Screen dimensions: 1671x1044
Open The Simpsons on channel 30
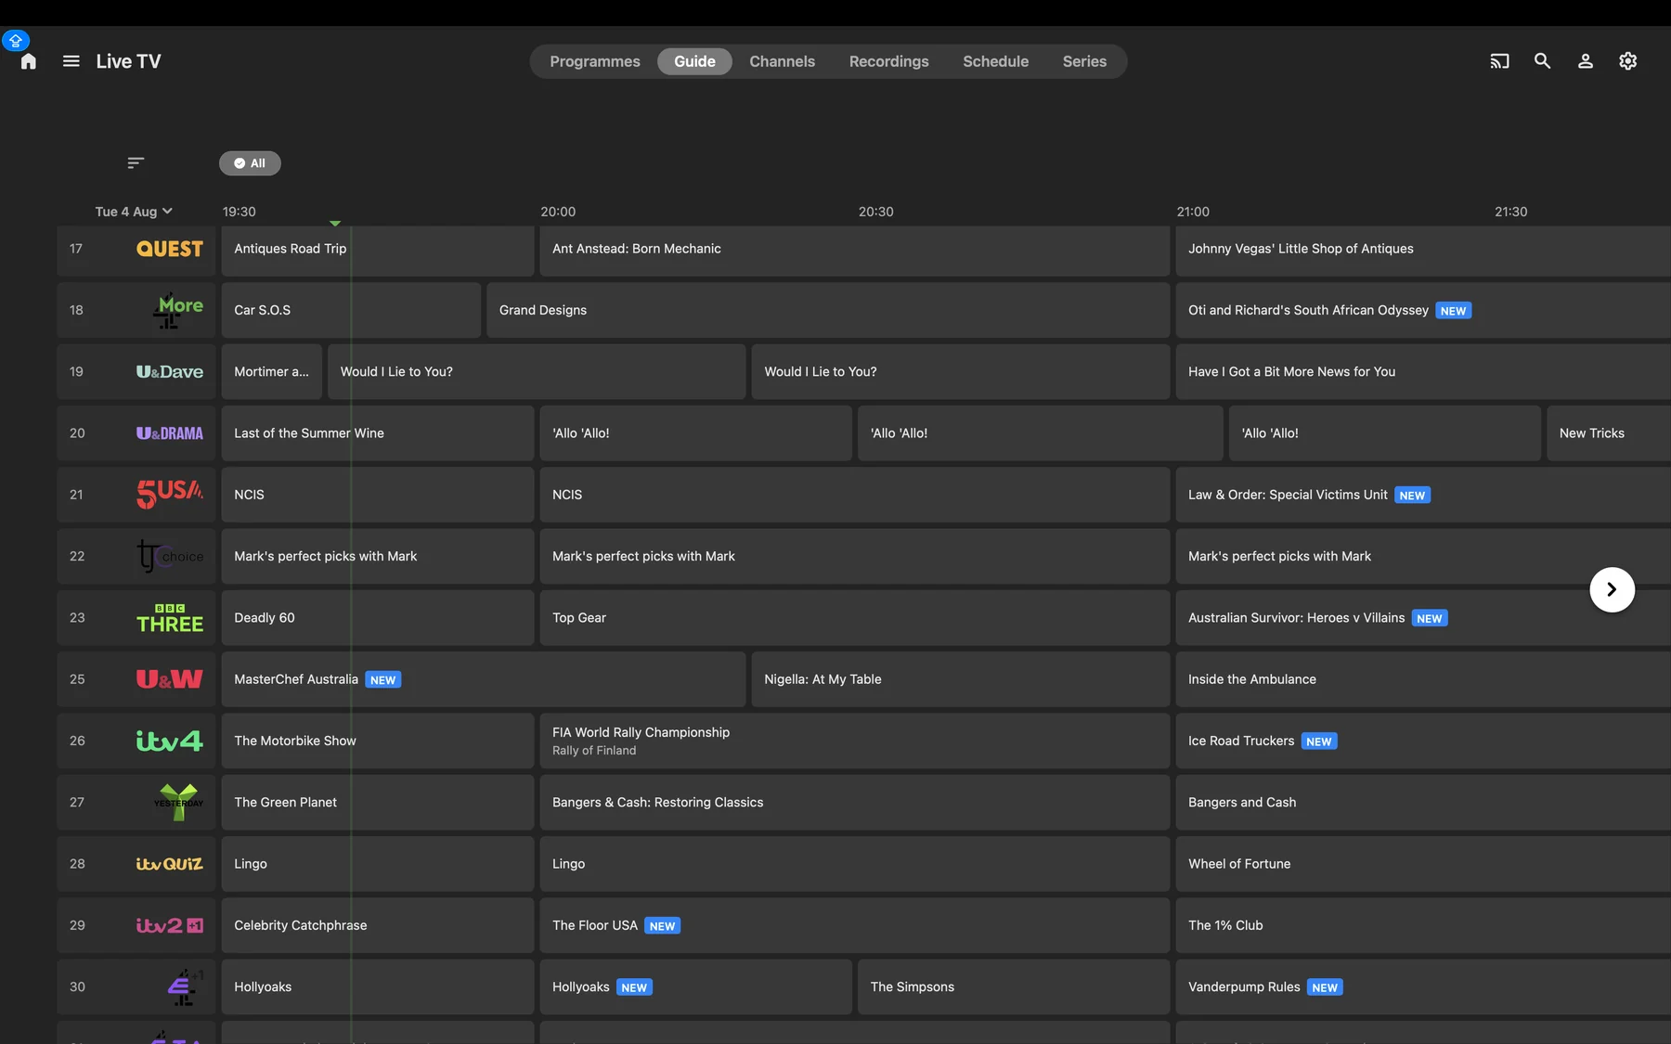(x=1014, y=986)
